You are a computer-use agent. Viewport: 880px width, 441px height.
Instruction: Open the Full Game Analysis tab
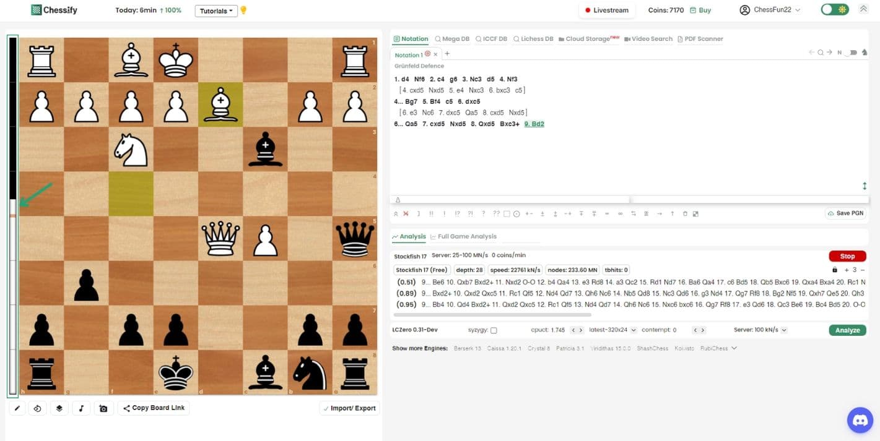pos(463,236)
